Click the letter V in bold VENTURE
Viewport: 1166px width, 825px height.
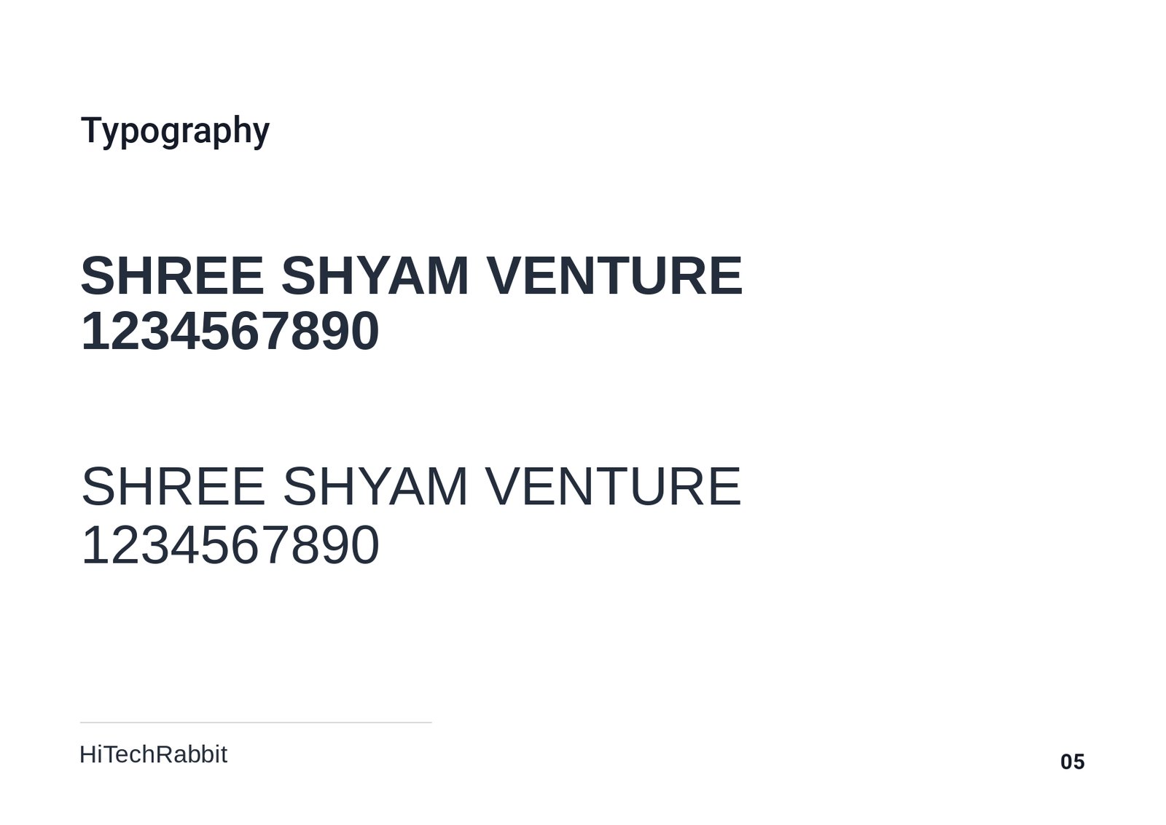tap(504, 276)
